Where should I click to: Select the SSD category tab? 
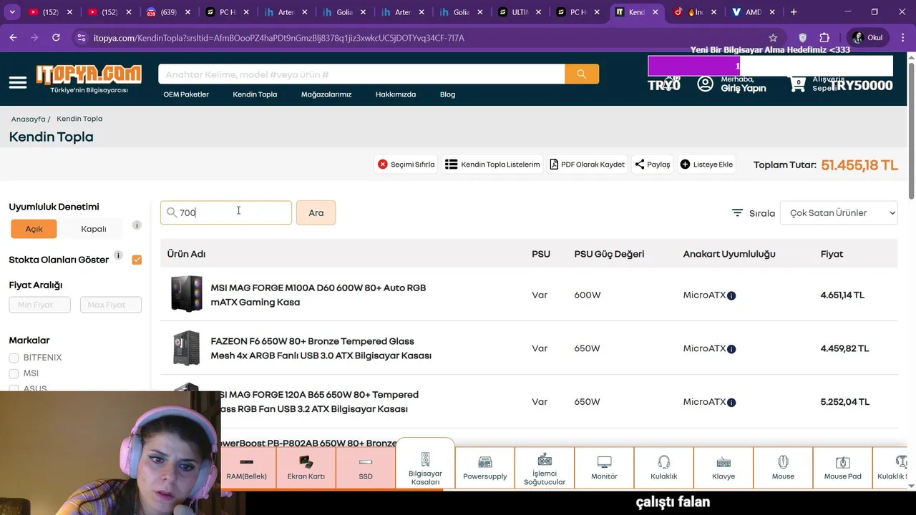click(x=366, y=468)
